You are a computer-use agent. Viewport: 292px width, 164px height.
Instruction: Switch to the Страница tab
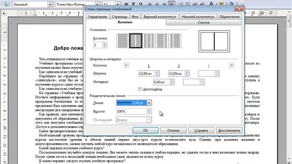pos(120,16)
